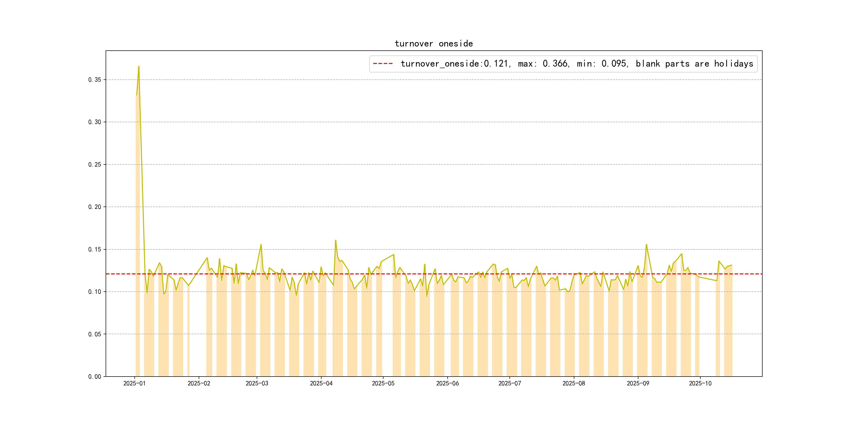The height and width of the screenshot is (423, 847).
Task: Click the 0.00 y-axis tick label
Action: (95, 377)
